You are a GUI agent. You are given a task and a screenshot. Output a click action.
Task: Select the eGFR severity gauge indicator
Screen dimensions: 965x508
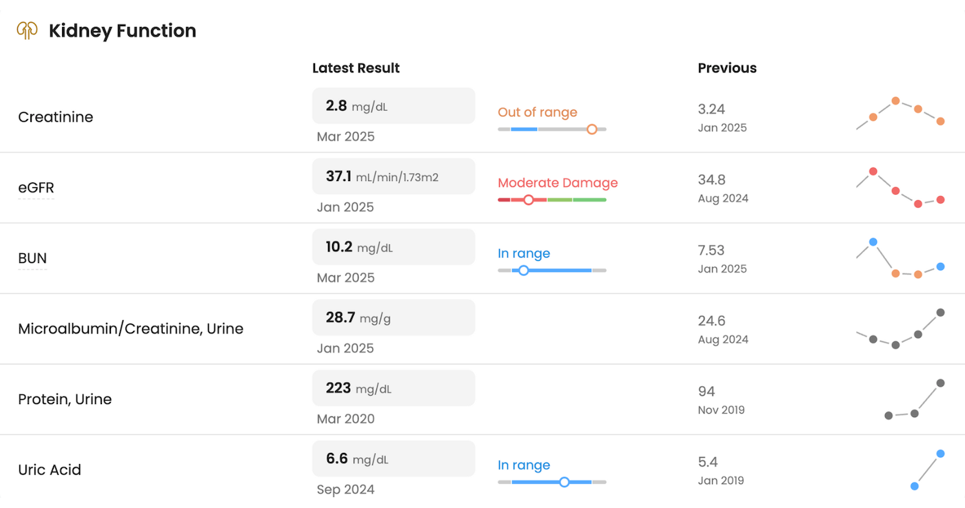point(528,200)
